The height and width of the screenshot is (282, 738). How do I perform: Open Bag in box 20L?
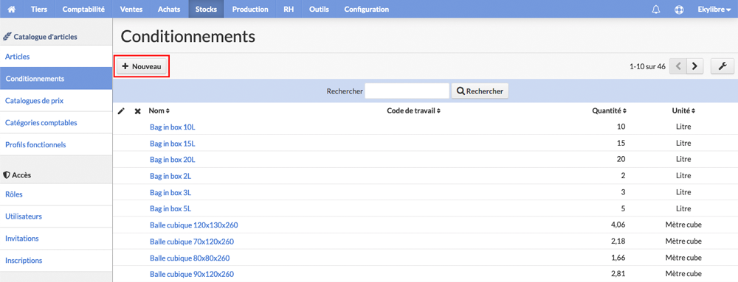(x=172, y=160)
